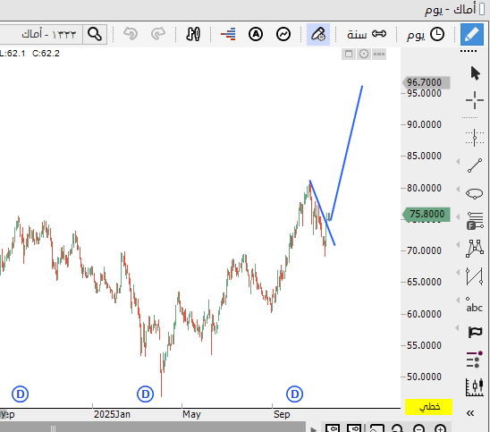The image size is (490, 432).
Task: Expand options arrow beside ellipse tool
Action: pos(458,189)
